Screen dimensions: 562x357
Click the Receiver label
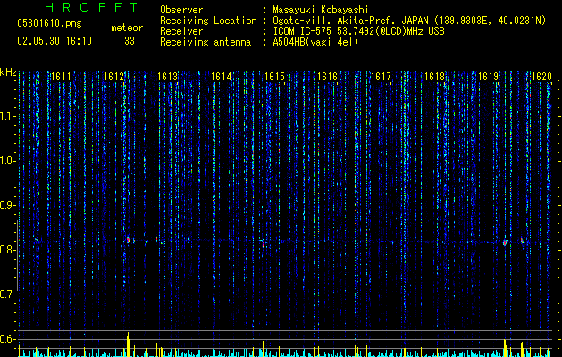(x=181, y=31)
